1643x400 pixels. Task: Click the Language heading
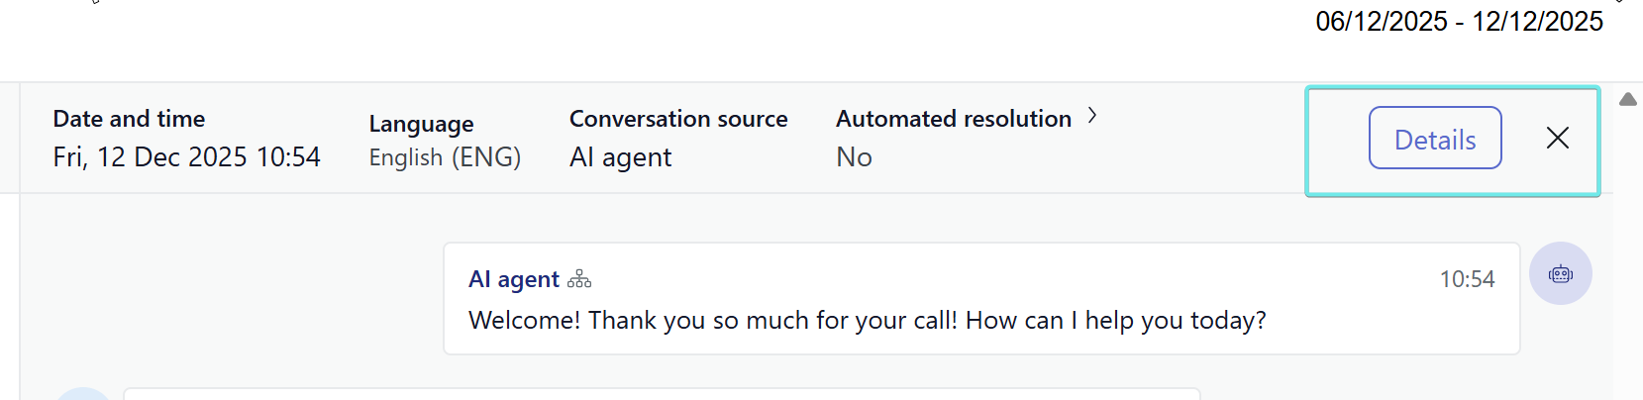[x=421, y=124]
